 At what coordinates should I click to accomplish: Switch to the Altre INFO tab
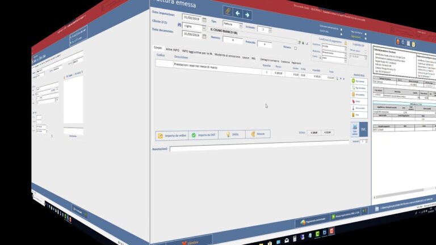173,49
